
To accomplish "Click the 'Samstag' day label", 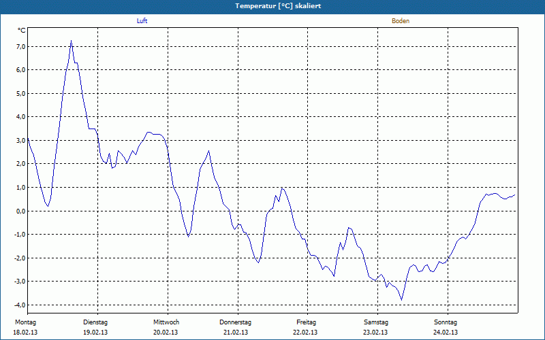I will click(376, 322).
